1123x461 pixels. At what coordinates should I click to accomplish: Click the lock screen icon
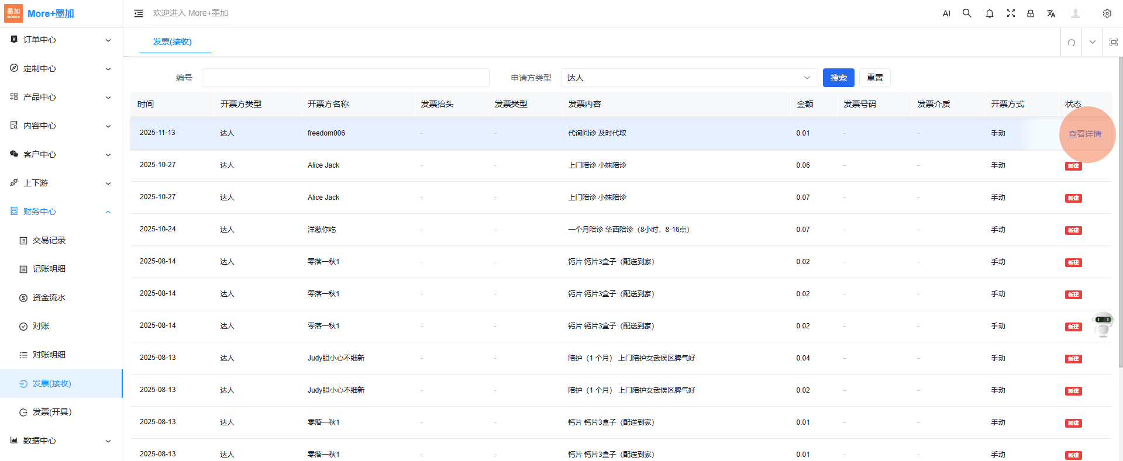1031,13
